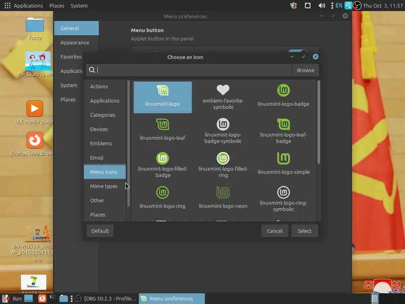
Task: Select the Actions icon category
Action: [104, 86]
